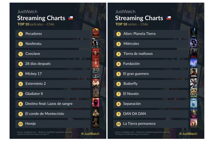Image resolution: width=222 pixels, height=143 pixels.
Task: Select the Destino final: Lazos de sangre poster
Action: point(96,103)
